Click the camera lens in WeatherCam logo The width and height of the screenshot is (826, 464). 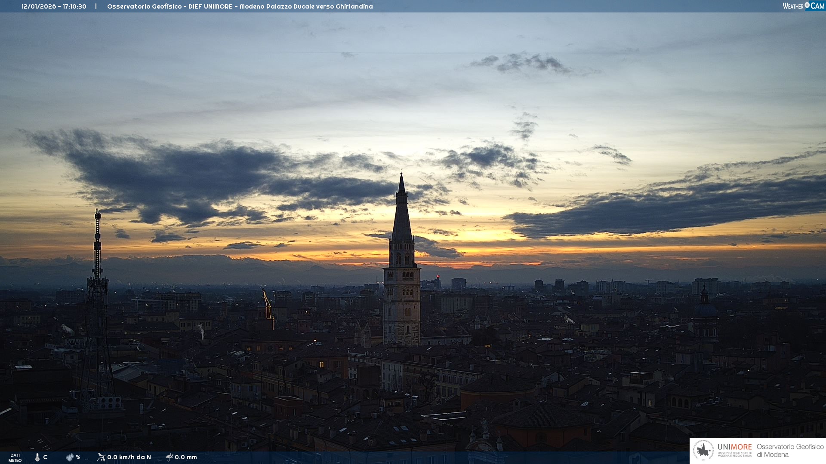click(x=807, y=5)
